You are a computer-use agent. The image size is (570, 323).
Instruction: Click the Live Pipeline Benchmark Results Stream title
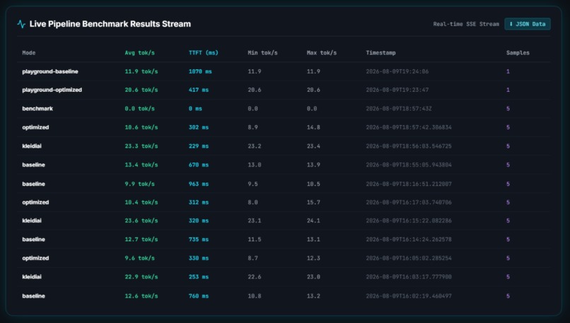[110, 24]
